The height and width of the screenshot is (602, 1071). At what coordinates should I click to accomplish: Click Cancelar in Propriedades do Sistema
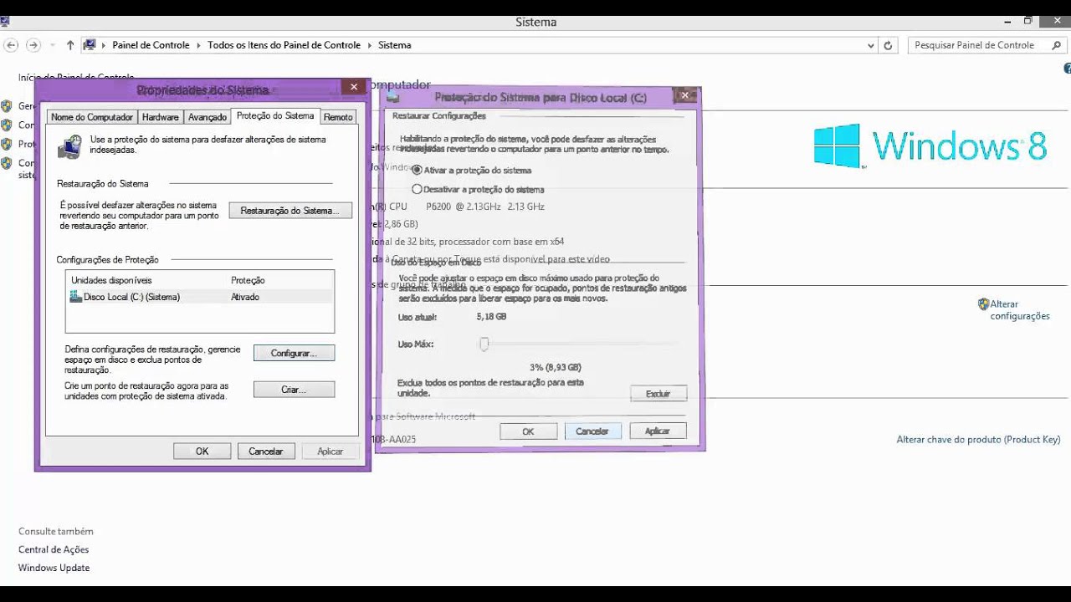[x=265, y=451]
